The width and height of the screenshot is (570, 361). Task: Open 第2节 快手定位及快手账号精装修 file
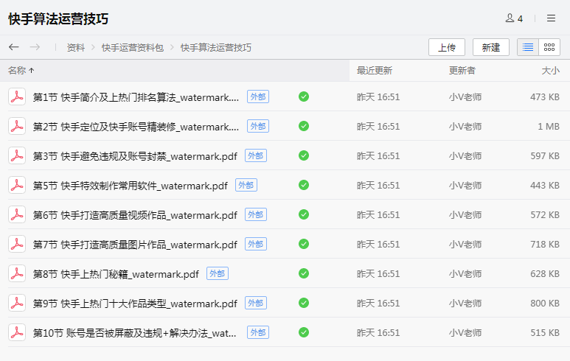coord(136,127)
